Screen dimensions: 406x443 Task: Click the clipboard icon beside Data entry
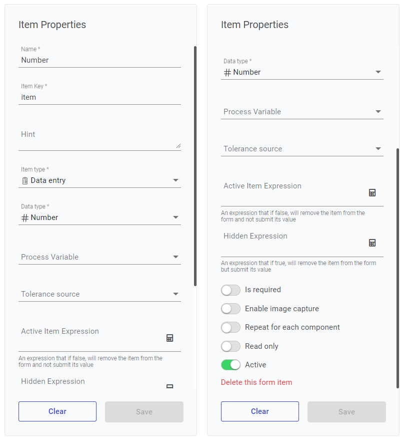pyautogui.click(x=25, y=180)
